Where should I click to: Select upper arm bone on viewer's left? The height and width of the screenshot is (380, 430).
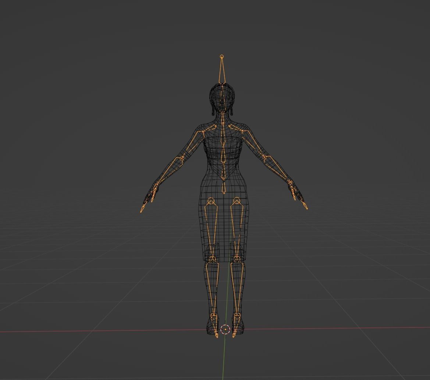(193, 144)
